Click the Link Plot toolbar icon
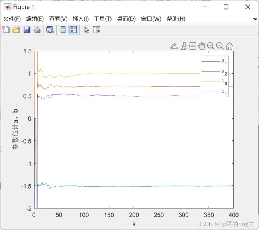259x230 pixels. pos(50,30)
